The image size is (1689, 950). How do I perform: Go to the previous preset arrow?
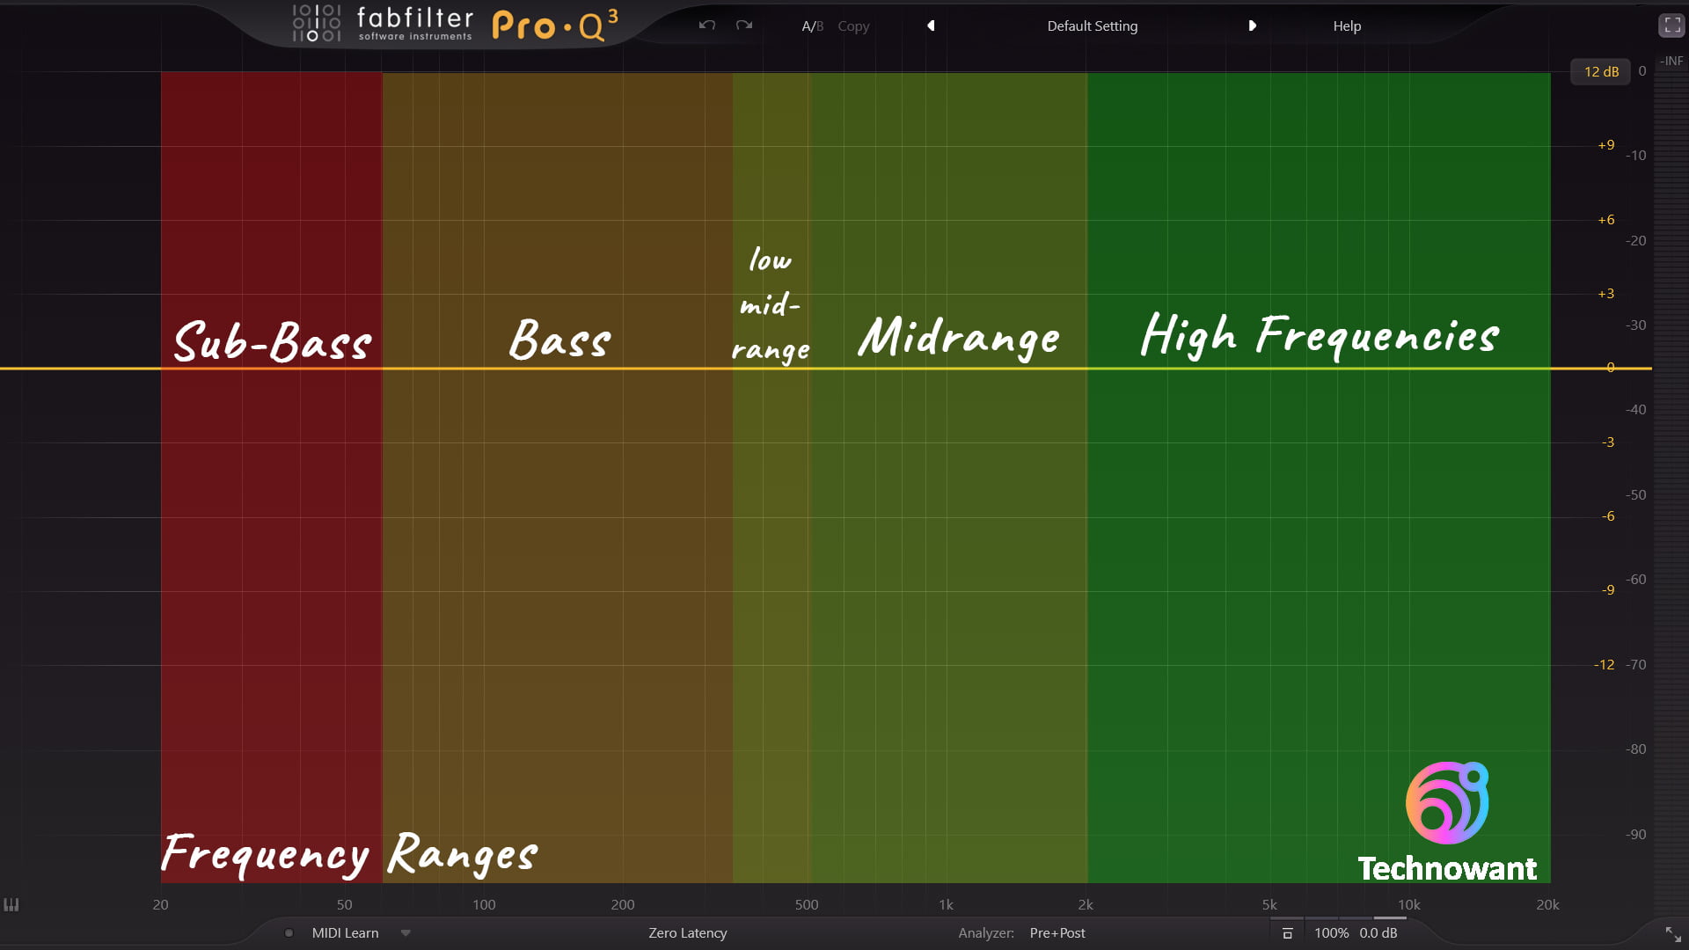click(931, 26)
